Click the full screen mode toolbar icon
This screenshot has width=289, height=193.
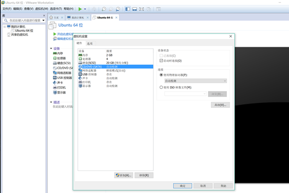(141, 9)
